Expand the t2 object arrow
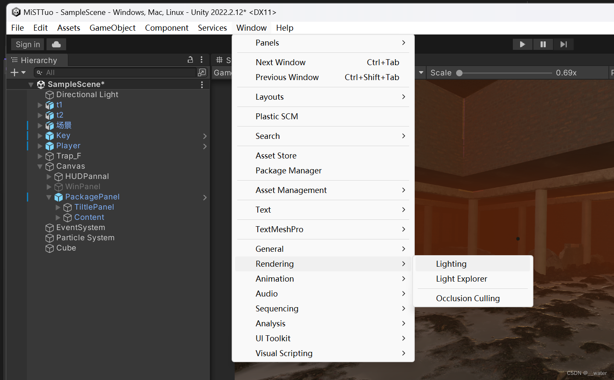Viewport: 614px width, 380px height. (40, 115)
